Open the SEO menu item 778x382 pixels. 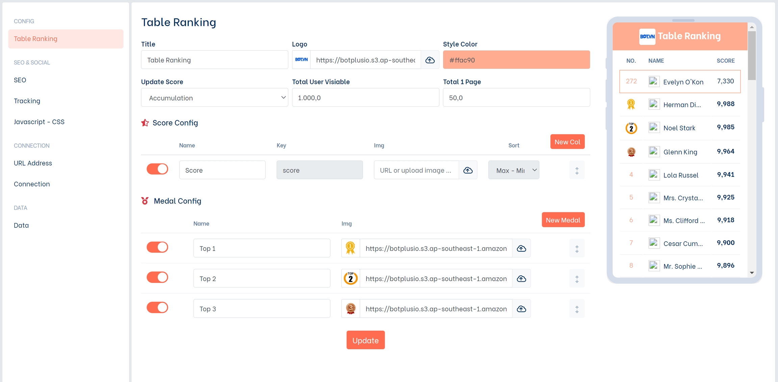click(x=20, y=80)
